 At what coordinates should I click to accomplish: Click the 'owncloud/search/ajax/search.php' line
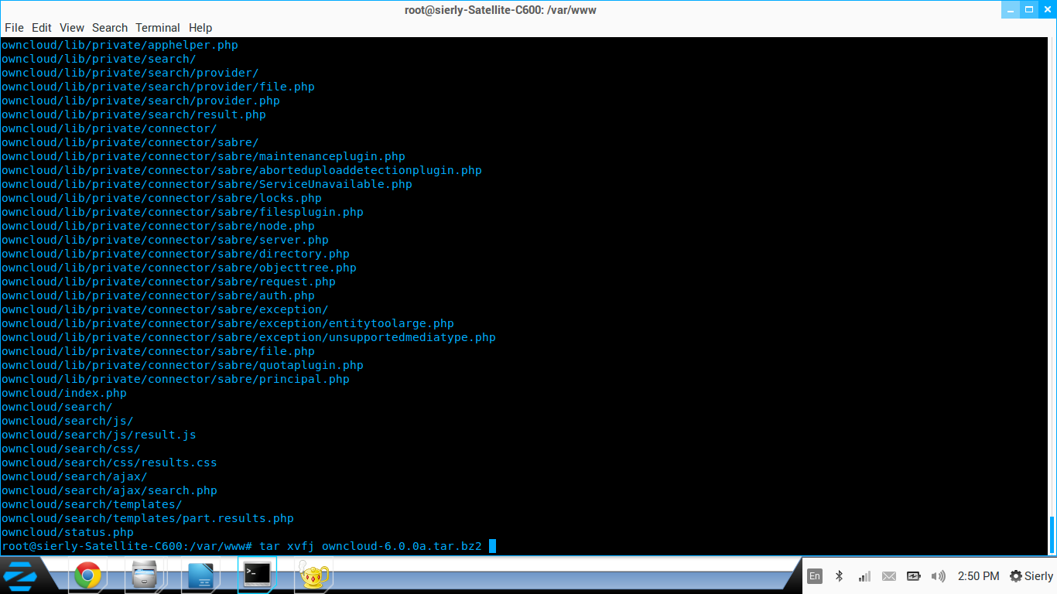pos(109,490)
